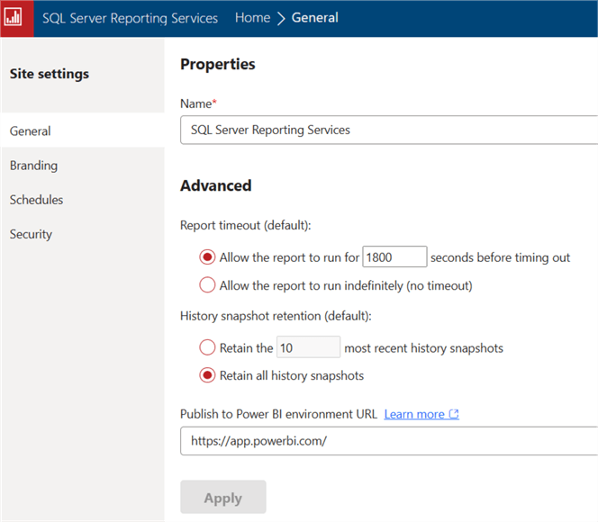Click the timeout seconds field showing 1800
The width and height of the screenshot is (598, 522).
tap(394, 257)
